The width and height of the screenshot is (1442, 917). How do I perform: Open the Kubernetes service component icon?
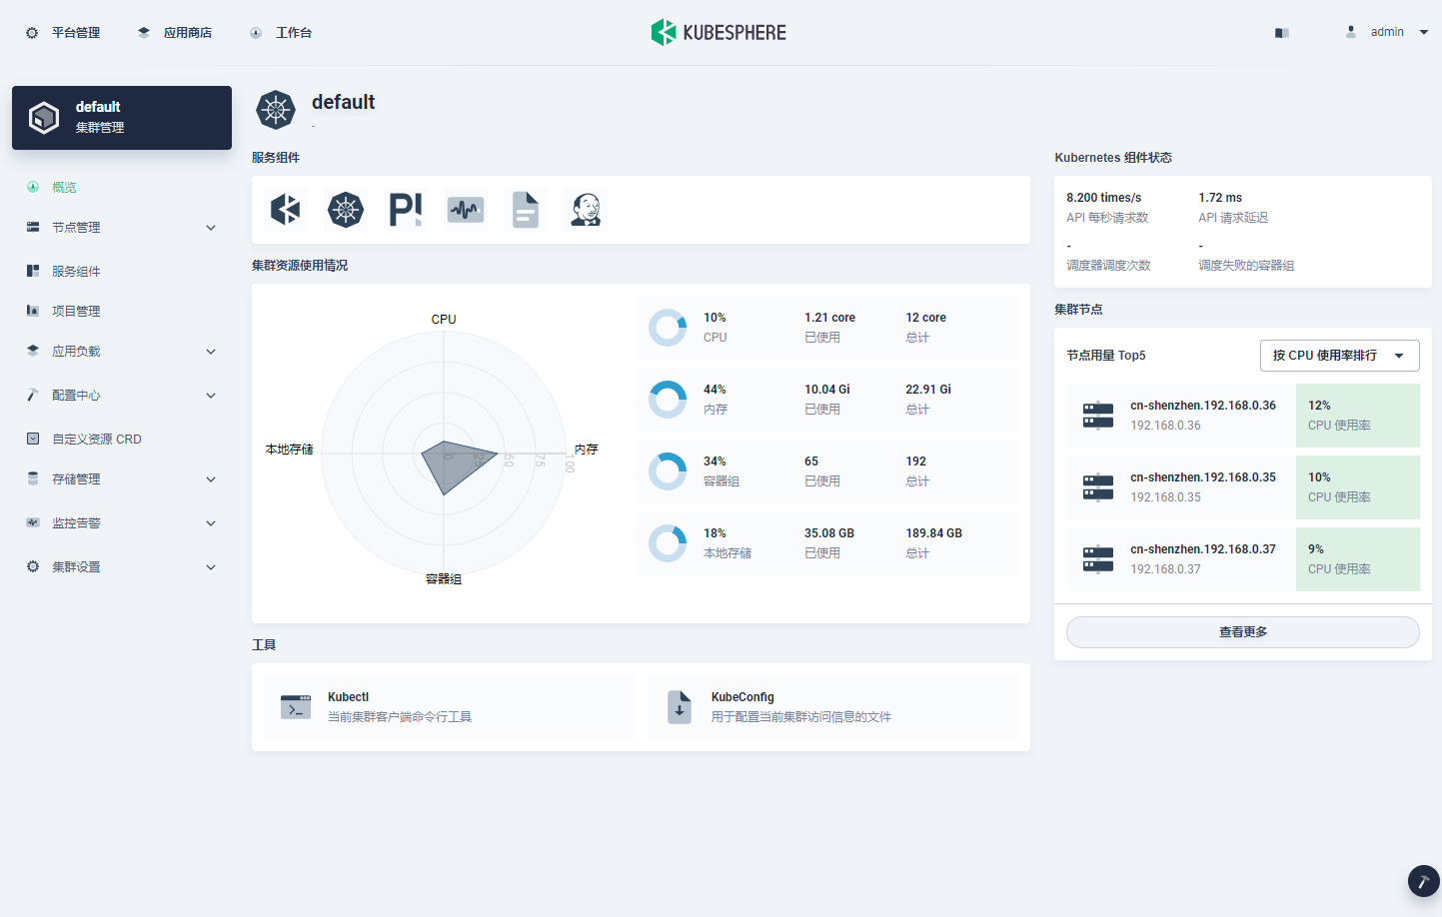[x=346, y=210]
